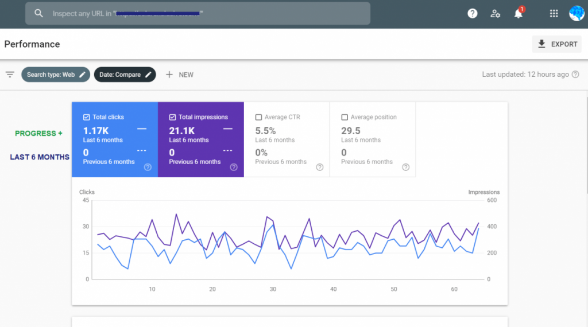588x327 pixels.
Task: Uncheck the Total clicks checkbox
Action: pyautogui.click(x=86, y=117)
